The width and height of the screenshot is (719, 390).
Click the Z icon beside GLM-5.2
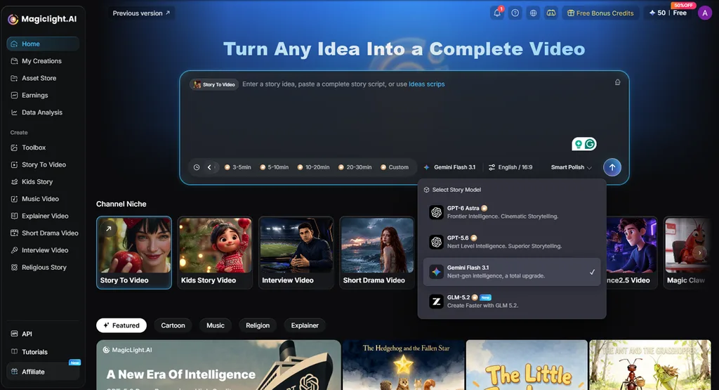[436, 301]
